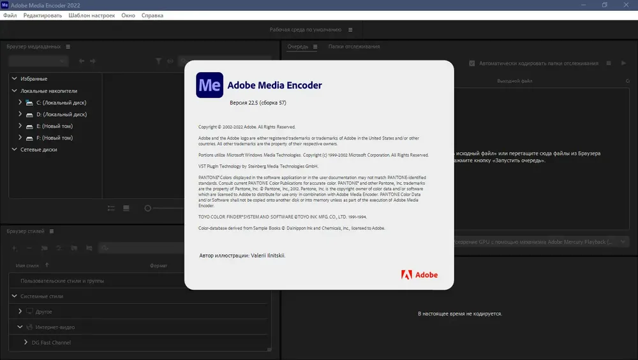Expand the C: (Локальный диск) drive
This screenshot has width=638, height=360.
pyautogui.click(x=20, y=103)
